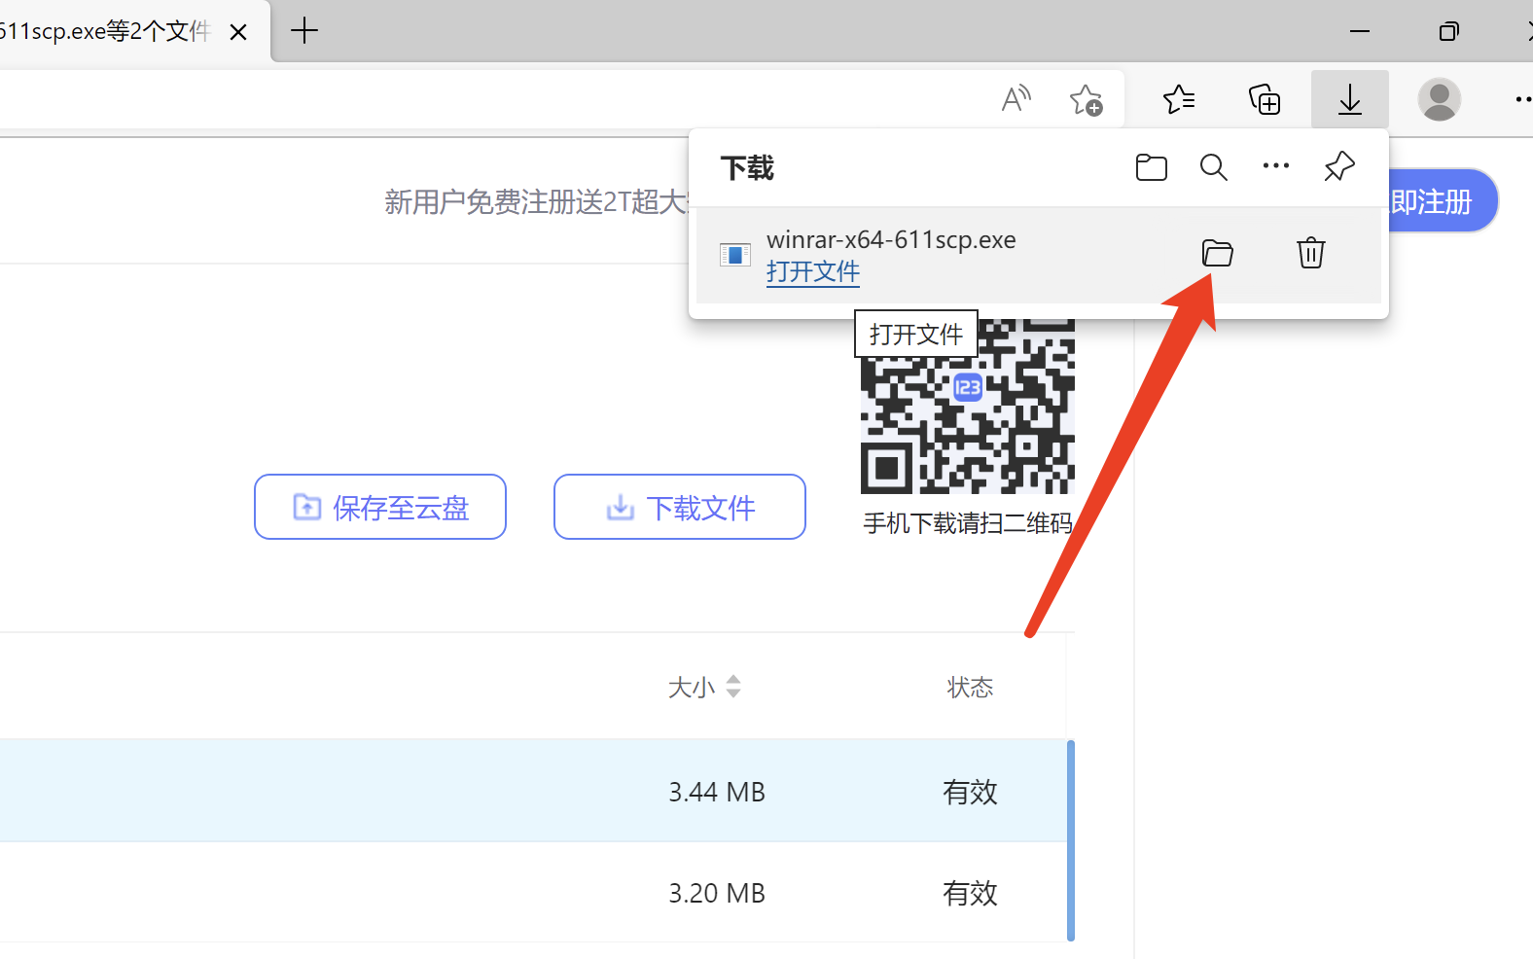Add this page to favorites star
The height and width of the screenshot is (959, 1533).
(x=1086, y=99)
